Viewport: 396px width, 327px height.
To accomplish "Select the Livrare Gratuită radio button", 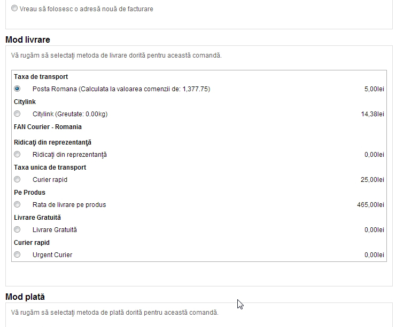I will (17, 229).
